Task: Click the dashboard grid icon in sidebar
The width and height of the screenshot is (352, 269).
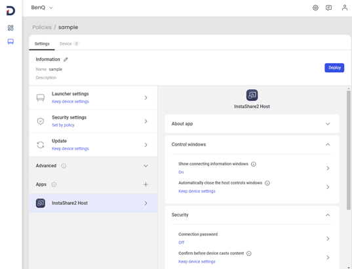Action: (10, 28)
